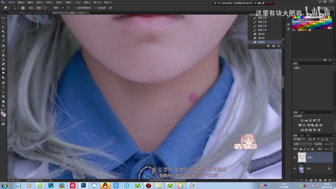Open the tool preset picker arrow
The image size is (336, 189).
[x=9, y=8]
